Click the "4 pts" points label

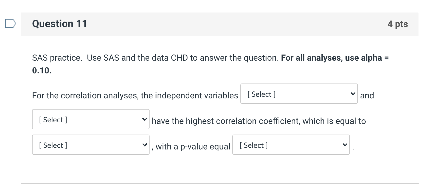(397, 24)
